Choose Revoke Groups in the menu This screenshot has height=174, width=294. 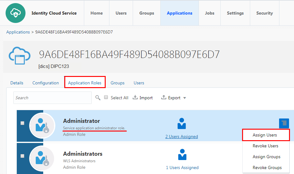click(x=267, y=167)
